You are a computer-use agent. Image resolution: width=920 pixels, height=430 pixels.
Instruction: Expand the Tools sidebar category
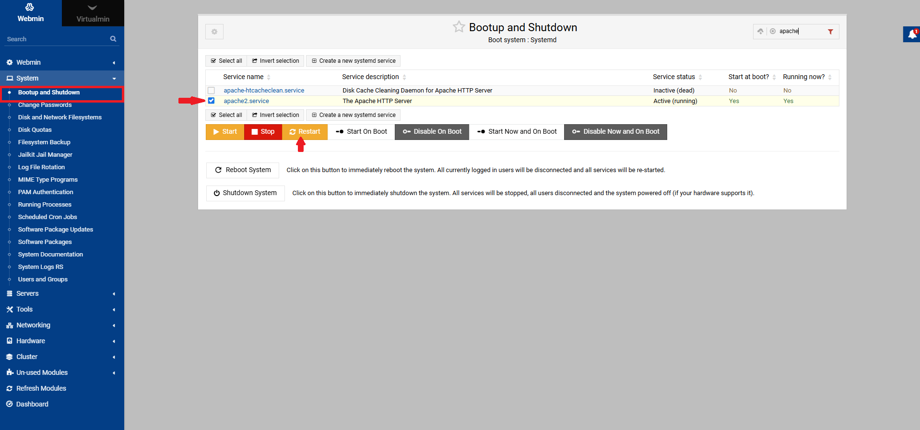click(62, 309)
